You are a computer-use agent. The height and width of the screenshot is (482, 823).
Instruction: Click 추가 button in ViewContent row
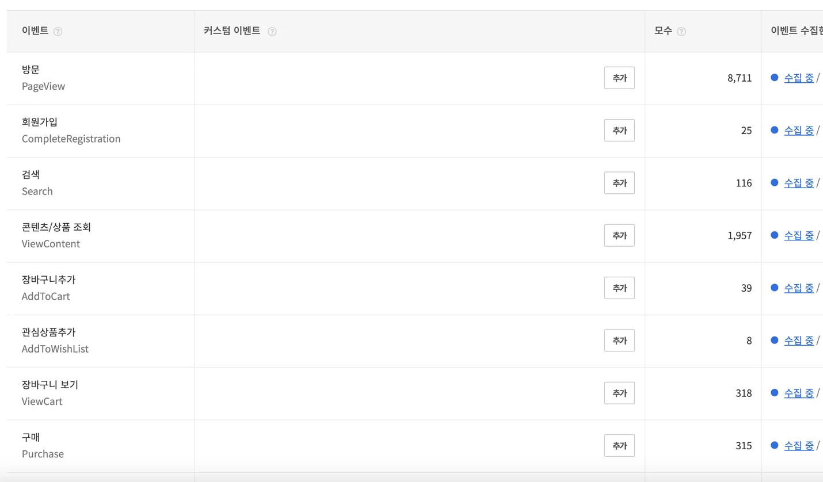[x=619, y=235]
